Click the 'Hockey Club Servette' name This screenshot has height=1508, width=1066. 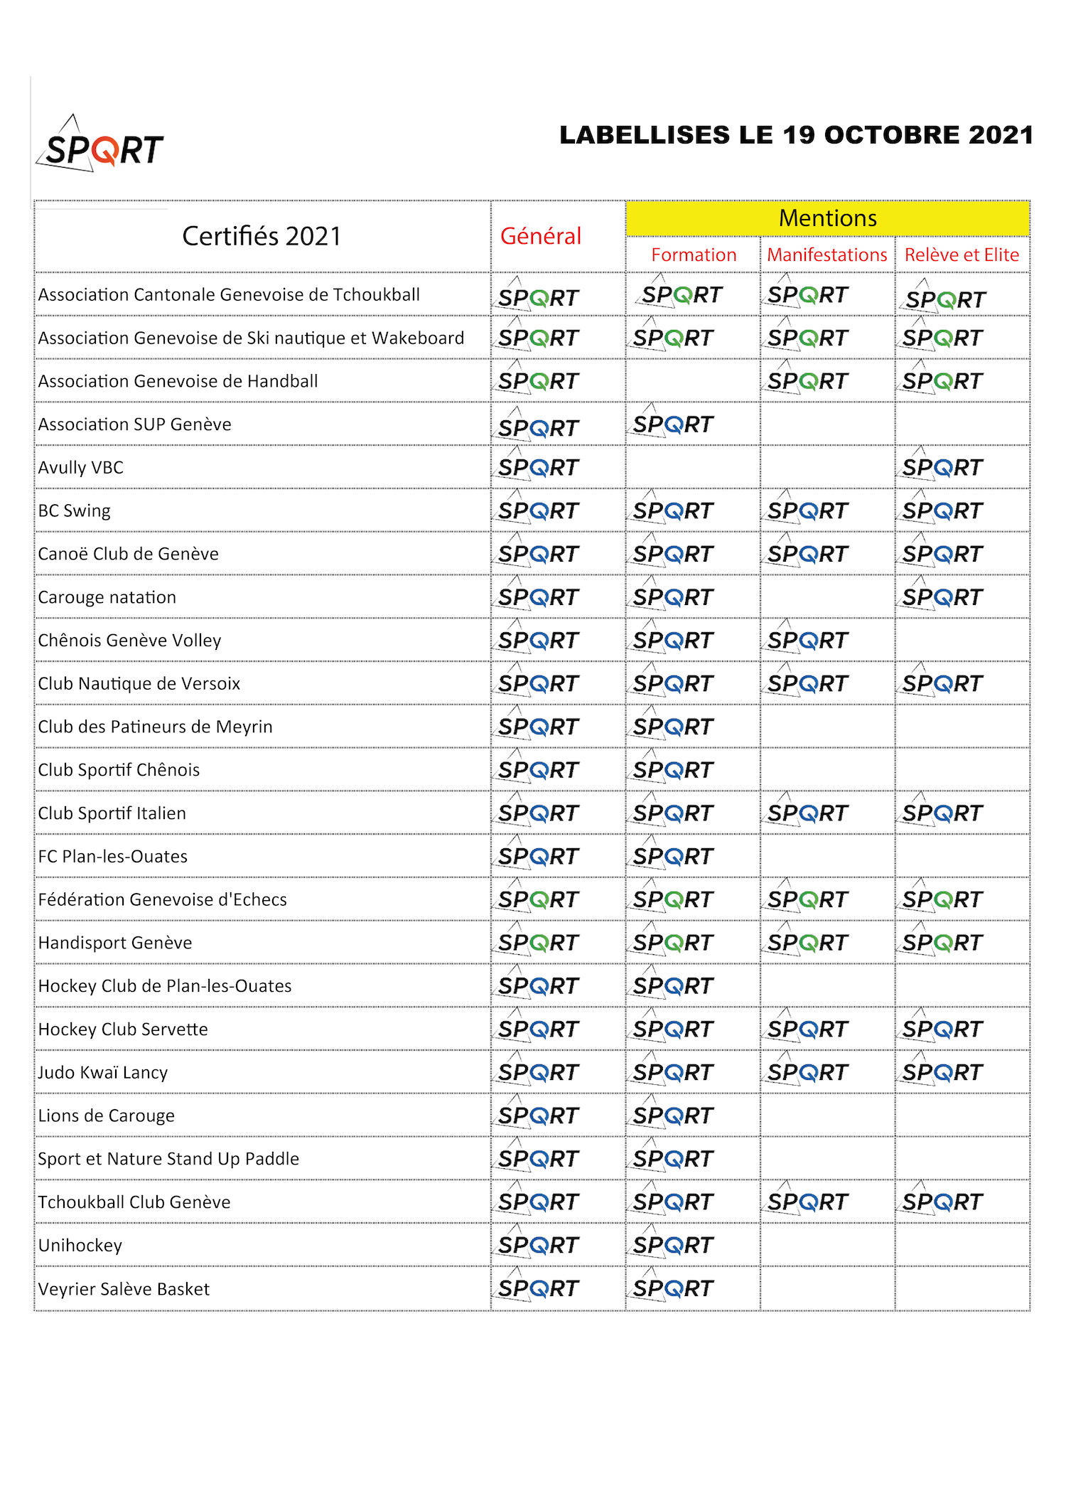[x=123, y=1029]
